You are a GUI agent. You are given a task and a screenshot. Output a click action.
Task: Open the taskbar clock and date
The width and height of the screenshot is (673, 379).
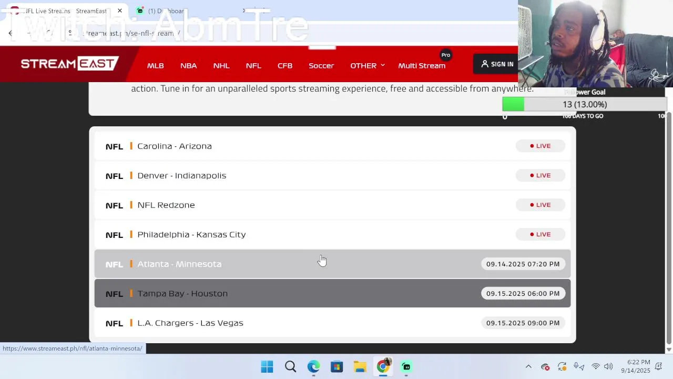pyautogui.click(x=636, y=367)
